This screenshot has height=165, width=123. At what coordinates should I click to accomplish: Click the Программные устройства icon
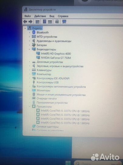point(34,102)
